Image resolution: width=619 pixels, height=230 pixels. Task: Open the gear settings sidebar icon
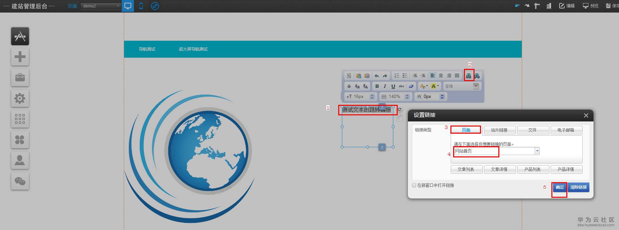pos(20,98)
